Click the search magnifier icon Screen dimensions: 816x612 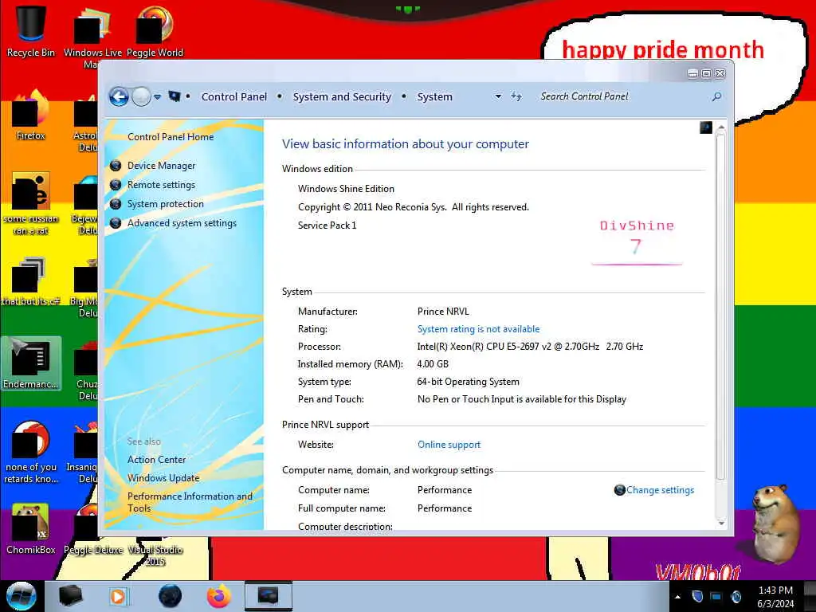pos(716,96)
